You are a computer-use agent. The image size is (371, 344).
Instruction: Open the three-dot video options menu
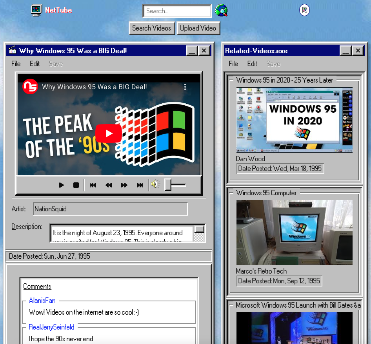pyautogui.click(x=185, y=87)
